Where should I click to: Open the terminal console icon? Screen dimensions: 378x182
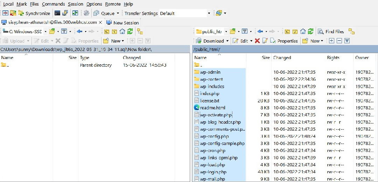pos(57,13)
